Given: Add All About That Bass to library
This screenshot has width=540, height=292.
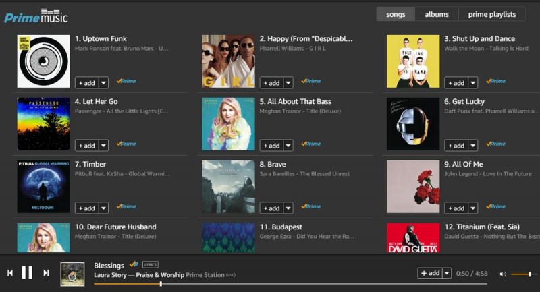Looking at the screenshot, I should click(x=272, y=145).
